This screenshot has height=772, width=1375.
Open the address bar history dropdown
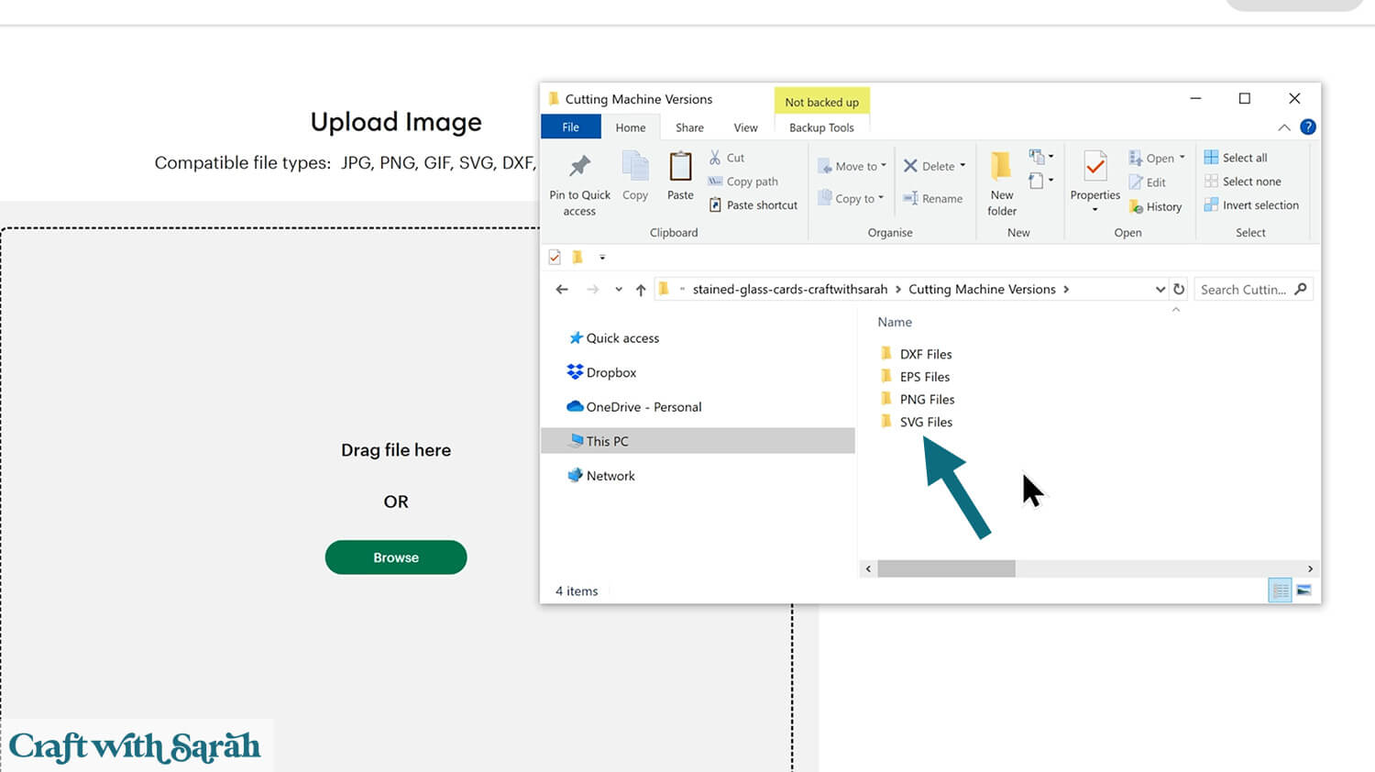coord(1160,290)
